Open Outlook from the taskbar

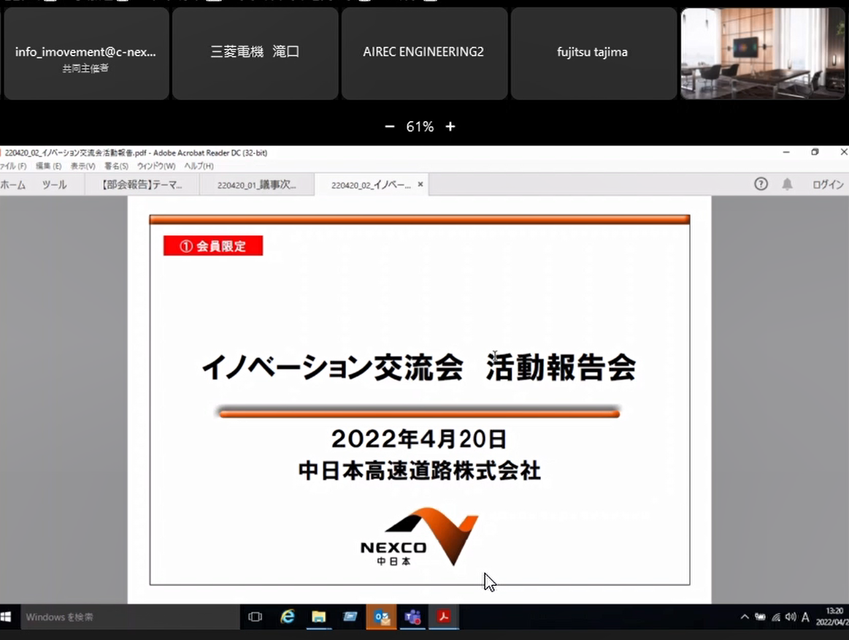pyautogui.click(x=381, y=617)
